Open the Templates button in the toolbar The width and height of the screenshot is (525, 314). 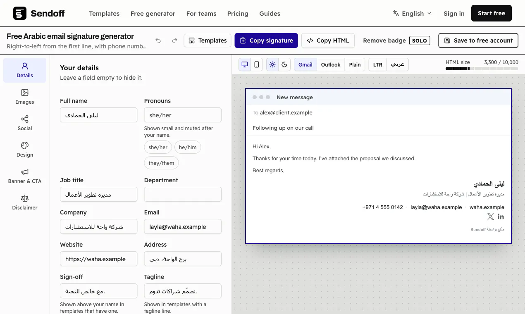(208, 40)
